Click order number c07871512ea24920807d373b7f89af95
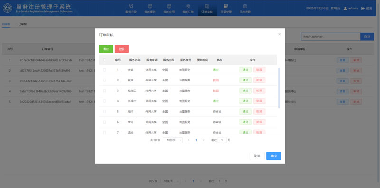The image size is (380, 188). (x=45, y=71)
